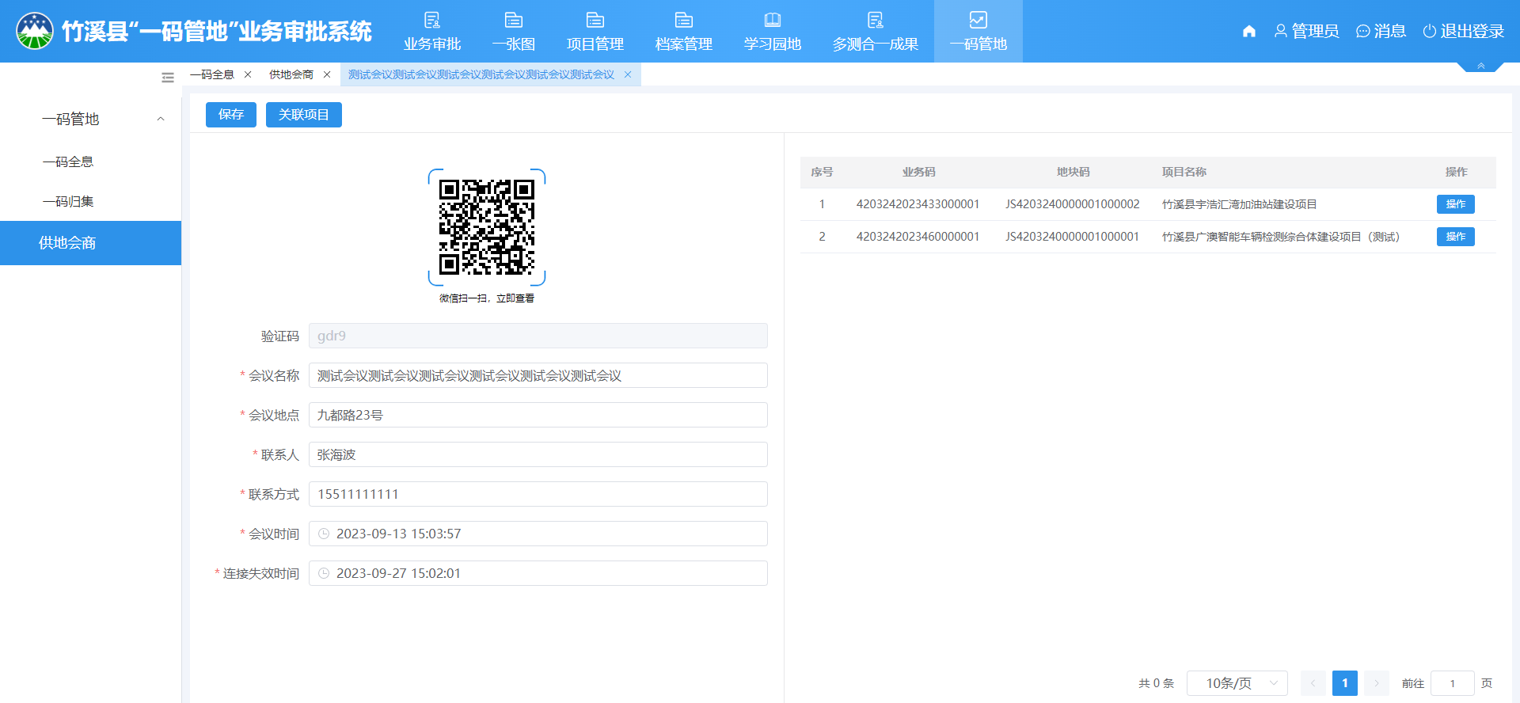
Task: Click 退出登录 to log out
Action: coord(1464,31)
